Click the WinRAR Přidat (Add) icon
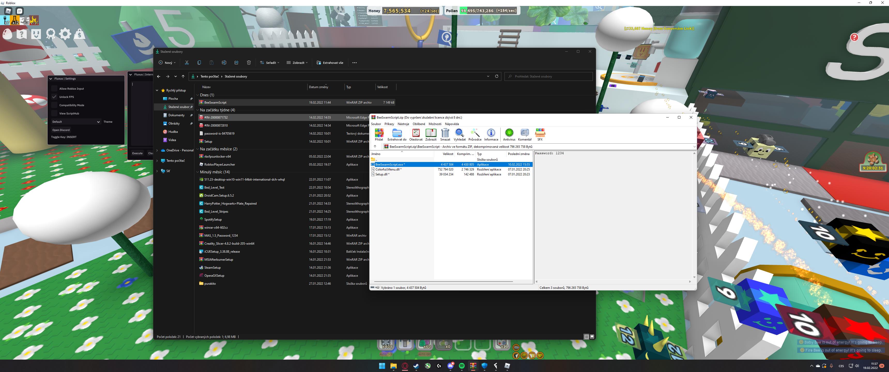889x372 pixels. (x=379, y=134)
